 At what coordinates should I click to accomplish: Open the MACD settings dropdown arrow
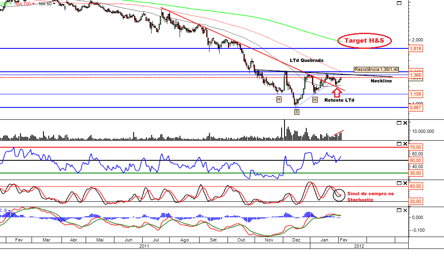pos(9,211)
